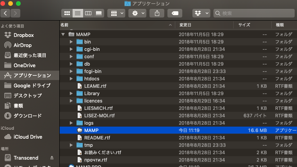The height and width of the screenshot is (167, 297).
Task: Select the conf folder name
Action: 89,57
